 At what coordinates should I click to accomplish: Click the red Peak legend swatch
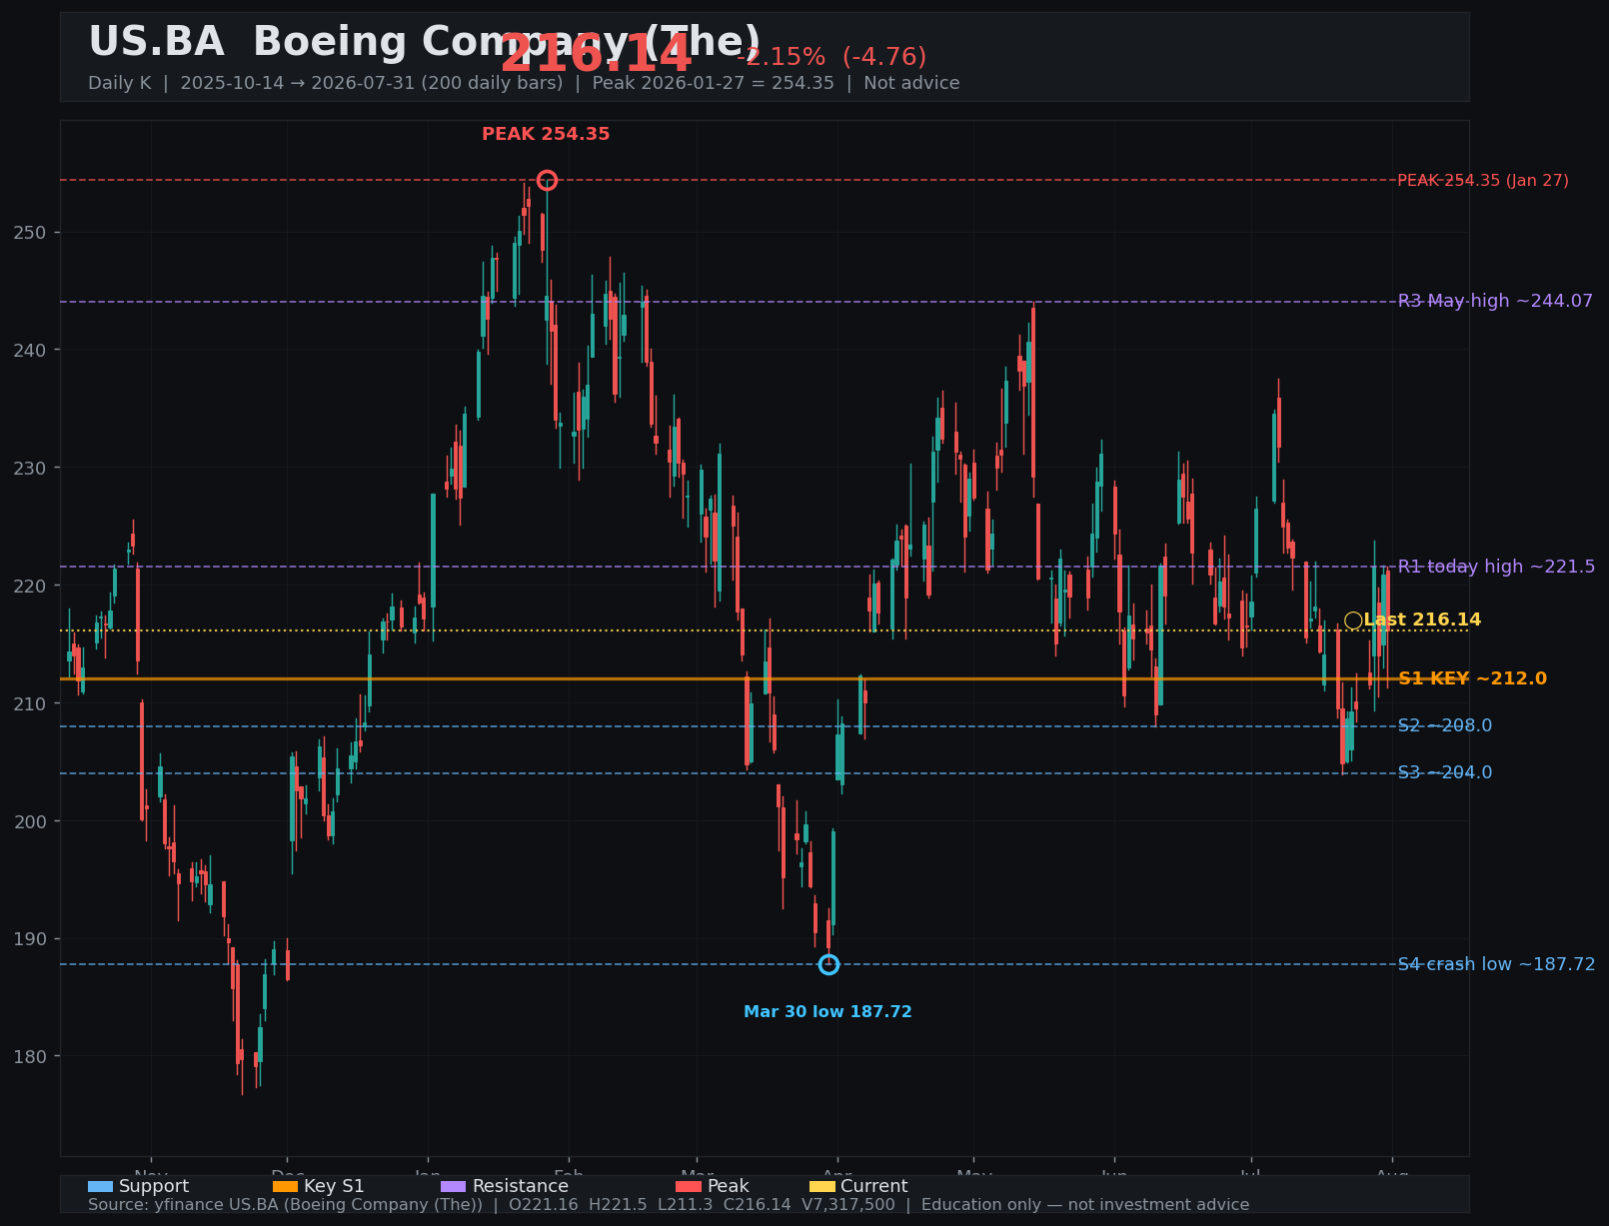click(689, 1186)
